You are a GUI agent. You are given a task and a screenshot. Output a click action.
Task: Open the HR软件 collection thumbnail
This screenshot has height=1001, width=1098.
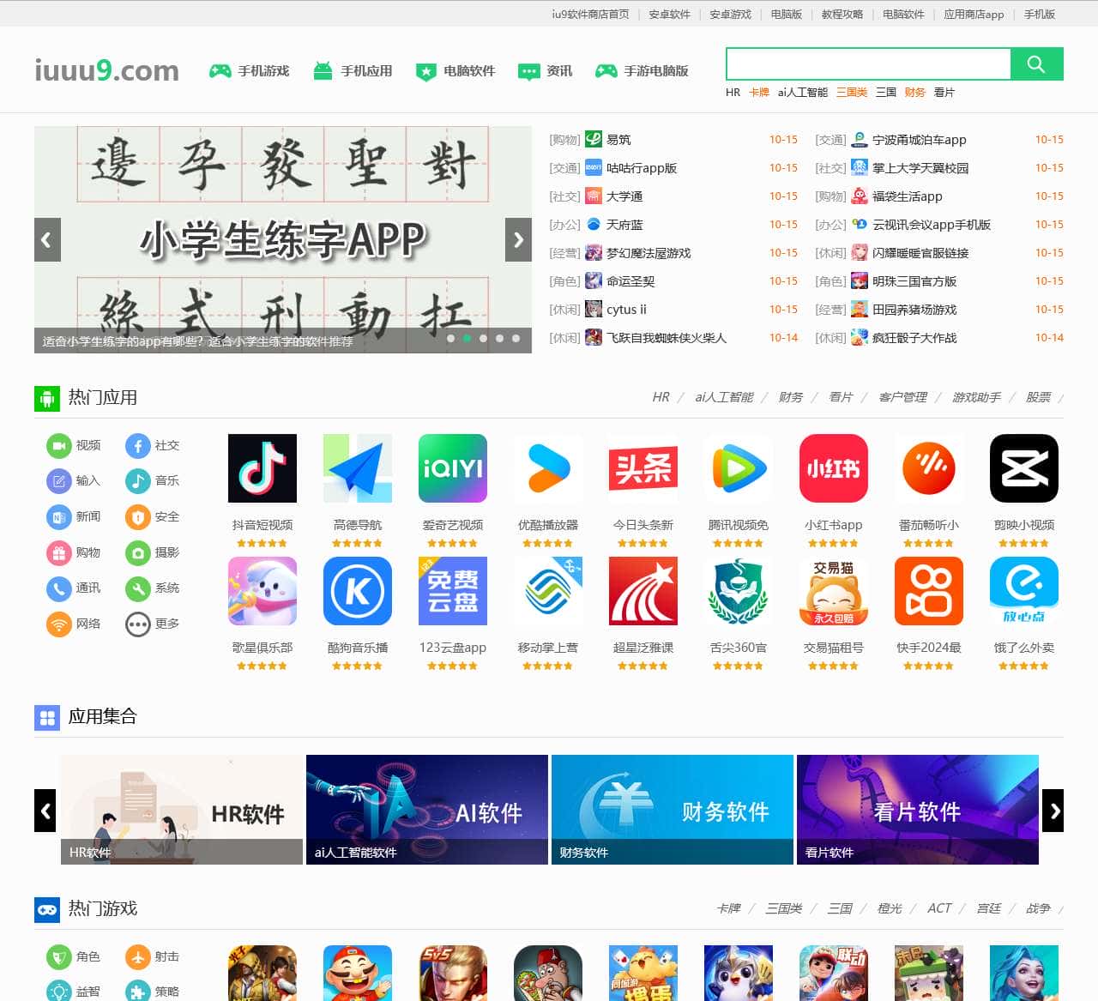pyautogui.click(x=182, y=810)
